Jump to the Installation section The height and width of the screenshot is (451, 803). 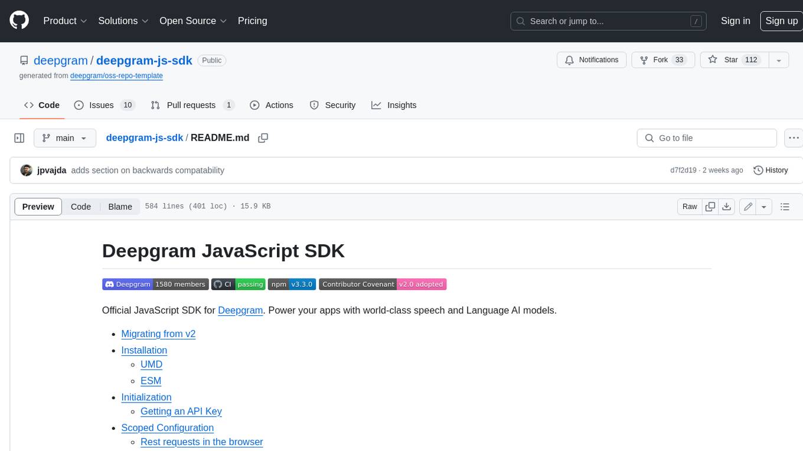point(144,350)
